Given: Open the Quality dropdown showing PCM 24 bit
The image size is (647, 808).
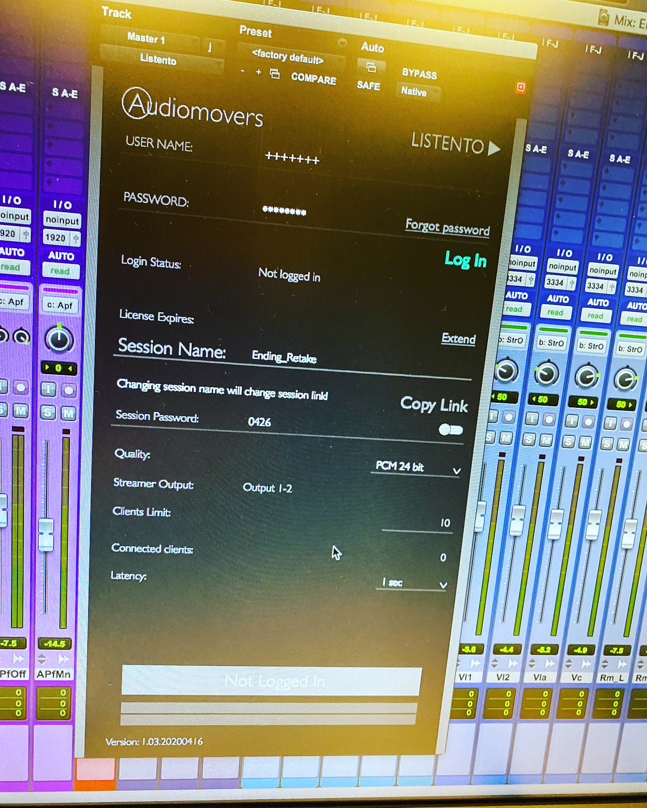Looking at the screenshot, I should [x=415, y=468].
